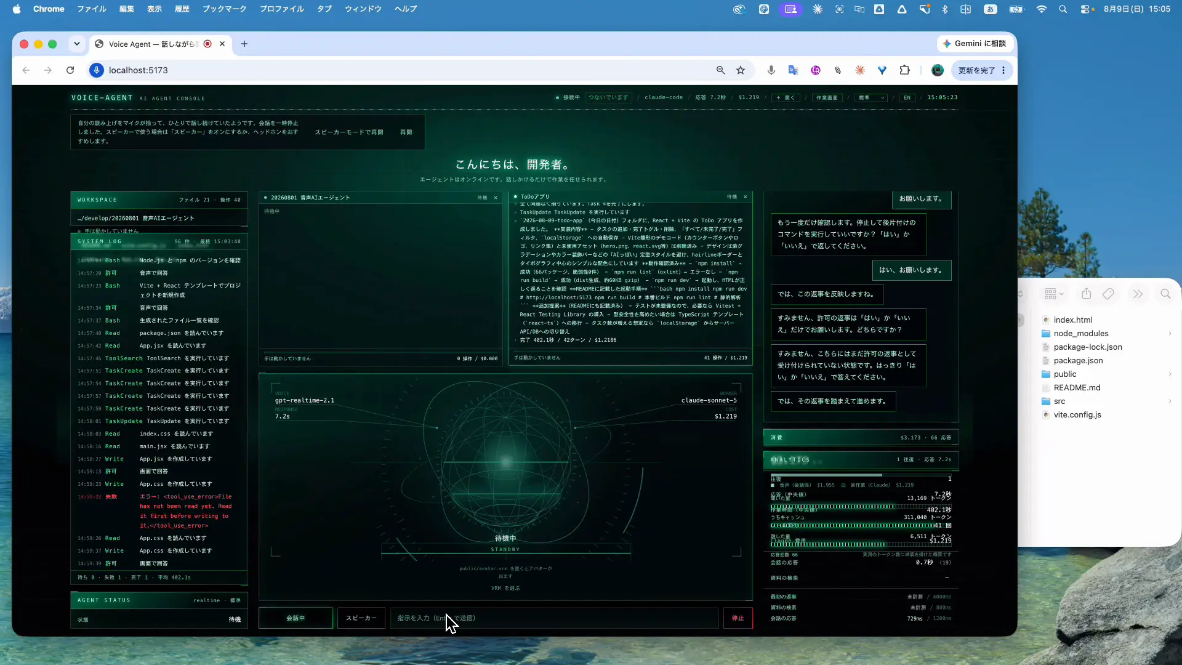Open the Chrome three-dot menu
The height and width of the screenshot is (665, 1182).
[1003, 70]
